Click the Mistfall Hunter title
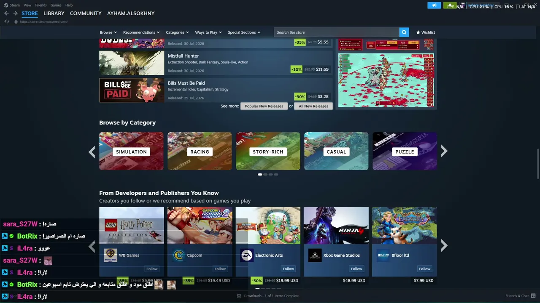 tap(183, 56)
